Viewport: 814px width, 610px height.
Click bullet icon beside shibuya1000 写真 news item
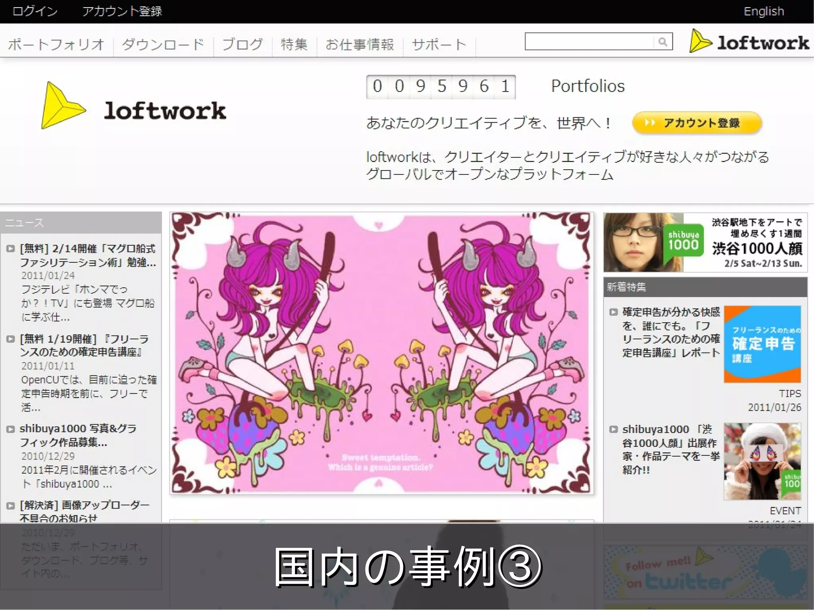(10, 429)
